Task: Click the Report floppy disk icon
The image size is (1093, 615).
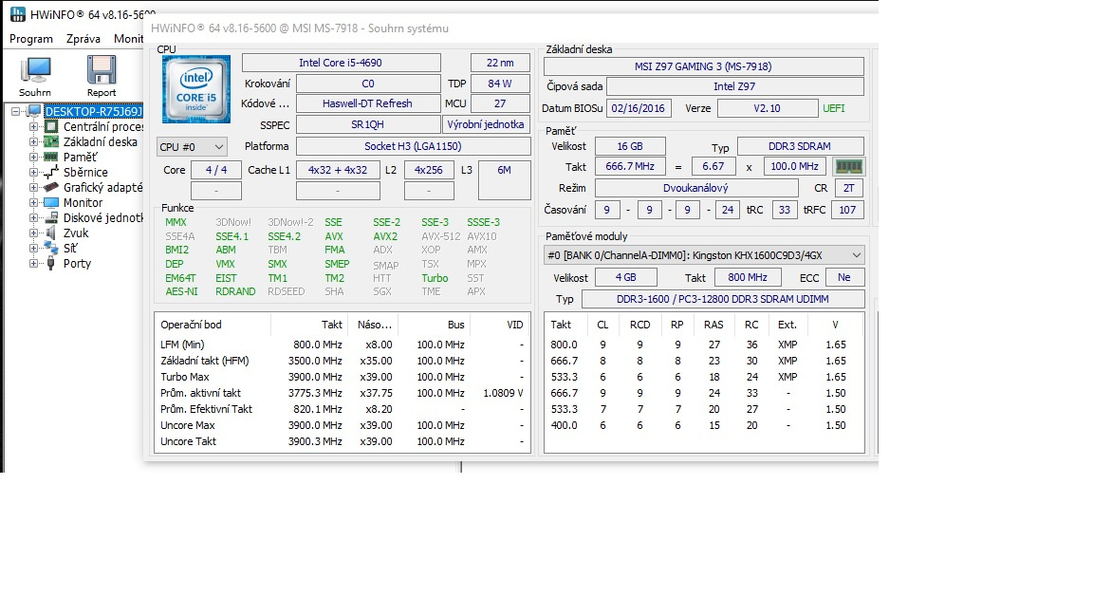Action: (101, 71)
